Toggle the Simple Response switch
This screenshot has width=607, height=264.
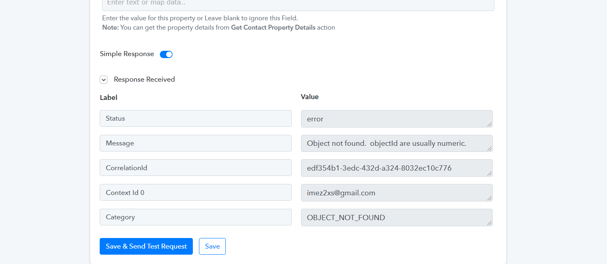click(166, 54)
